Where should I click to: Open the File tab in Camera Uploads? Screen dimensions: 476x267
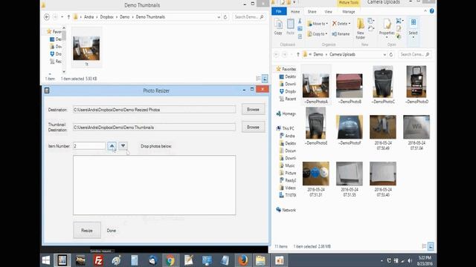[x=279, y=12]
